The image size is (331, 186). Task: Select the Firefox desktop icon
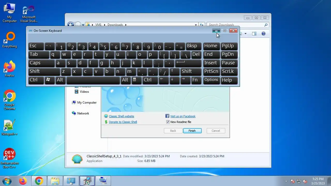(10, 69)
